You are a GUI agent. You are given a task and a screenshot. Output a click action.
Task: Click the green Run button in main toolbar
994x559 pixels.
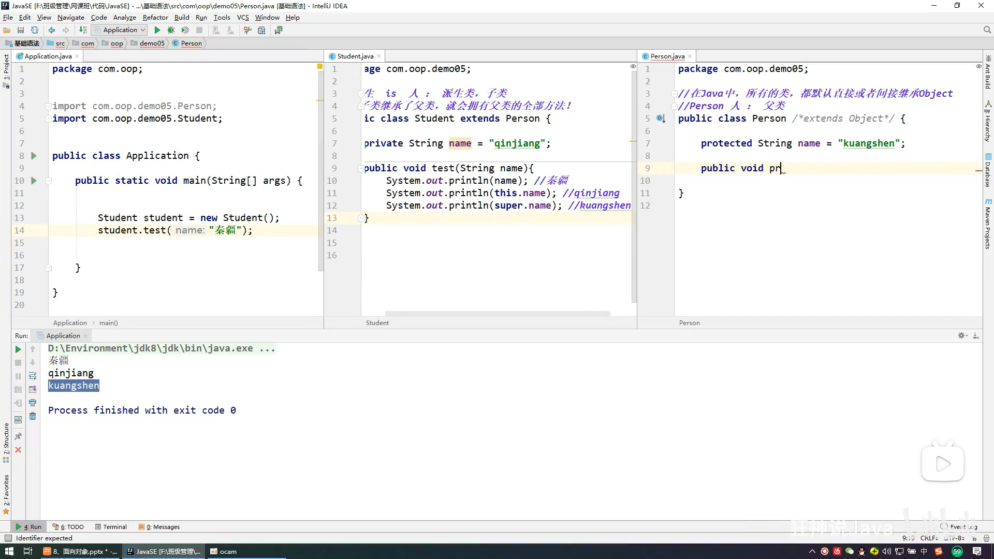click(157, 30)
